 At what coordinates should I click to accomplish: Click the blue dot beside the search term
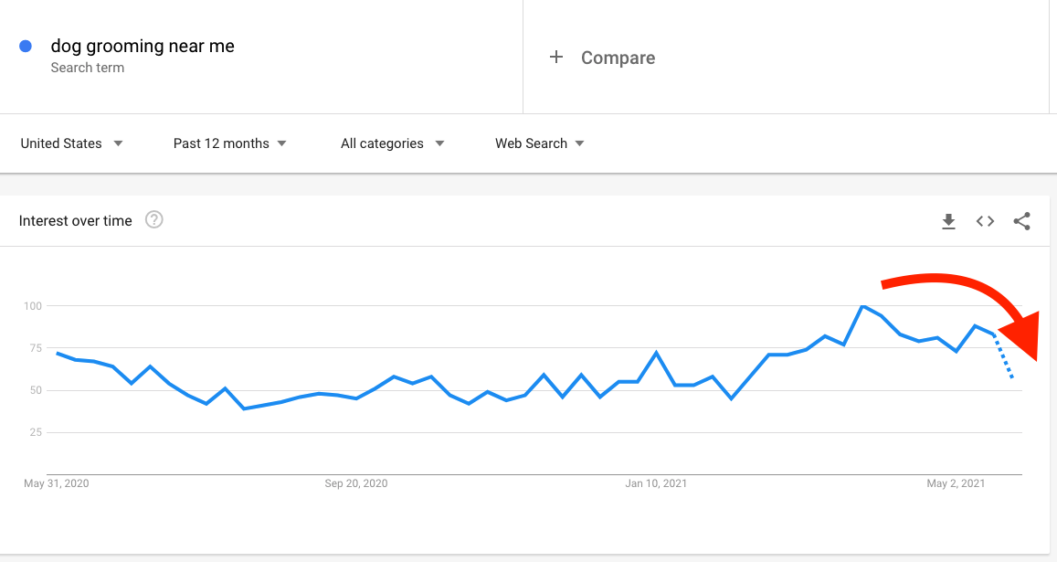pos(26,46)
